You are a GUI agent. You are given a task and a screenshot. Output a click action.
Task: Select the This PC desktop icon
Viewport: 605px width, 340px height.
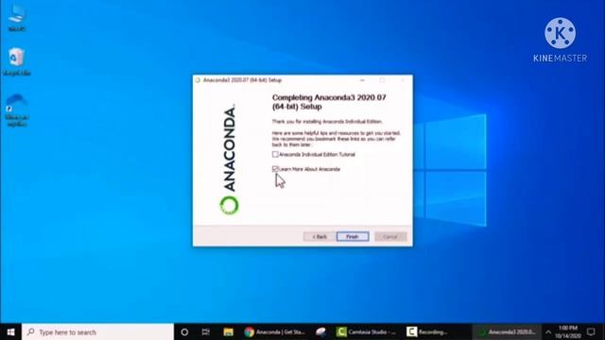tap(17, 17)
